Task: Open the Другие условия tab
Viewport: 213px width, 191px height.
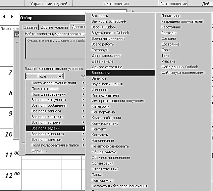Action: tap(54, 27)
